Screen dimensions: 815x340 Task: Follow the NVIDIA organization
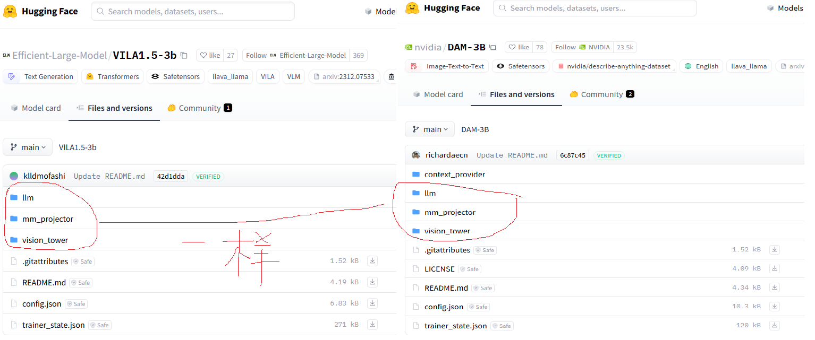pyautogui.click(x=582, y=47)
